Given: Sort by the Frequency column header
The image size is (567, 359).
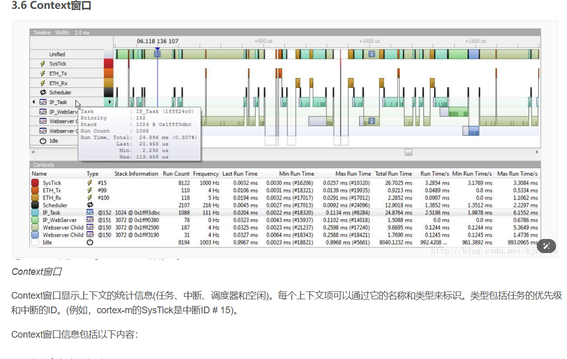Looking at the screenshot, I should coord(206,174).
